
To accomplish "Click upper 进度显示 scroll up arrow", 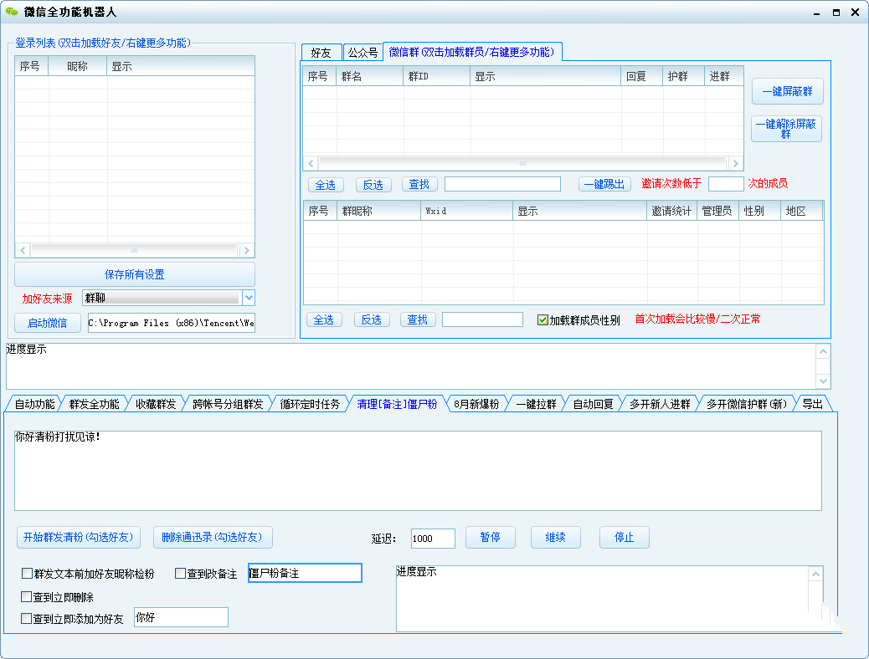I will [823, 351].
